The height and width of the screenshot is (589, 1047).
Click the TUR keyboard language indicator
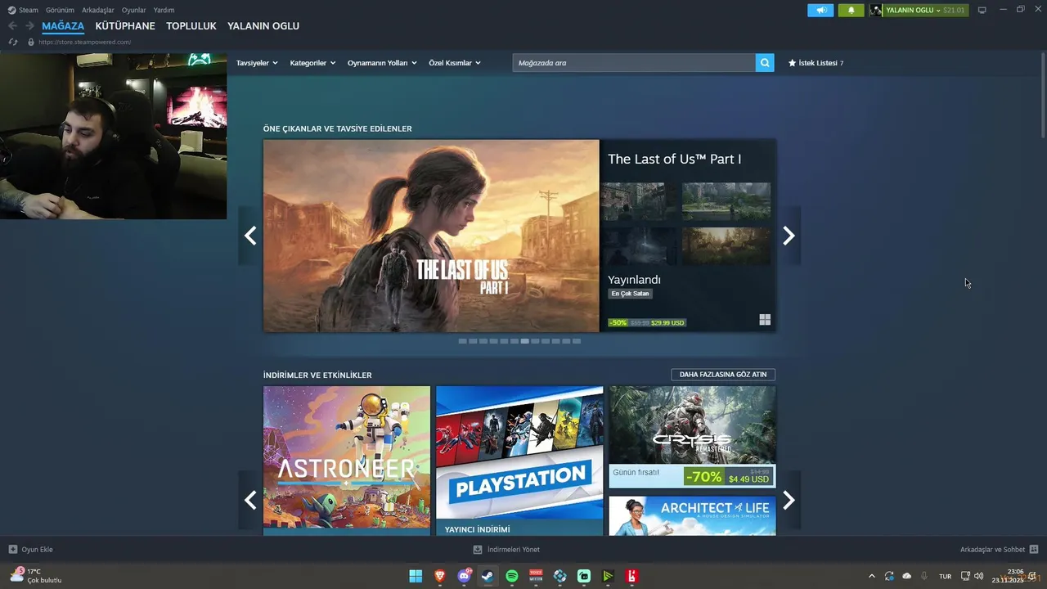click(945, 577)
